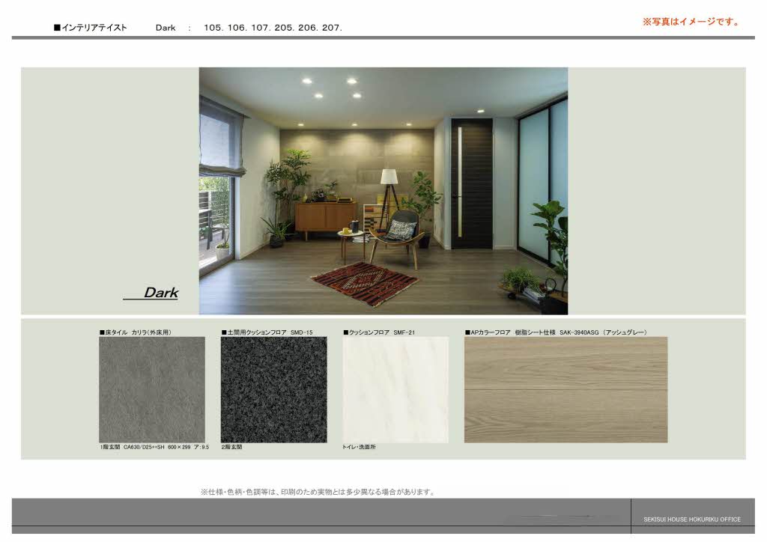Click the red 写真はイメージです note
This screenshot has width=767, height=542.
pos(691,22)
